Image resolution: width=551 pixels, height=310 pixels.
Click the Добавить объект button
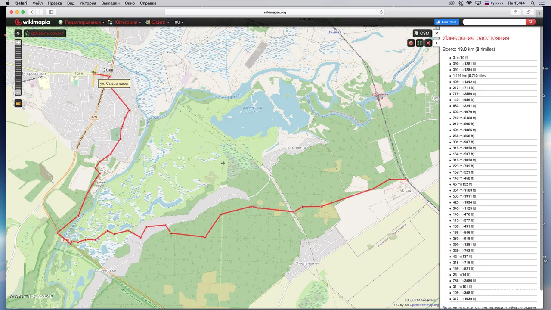click(45, 33)
